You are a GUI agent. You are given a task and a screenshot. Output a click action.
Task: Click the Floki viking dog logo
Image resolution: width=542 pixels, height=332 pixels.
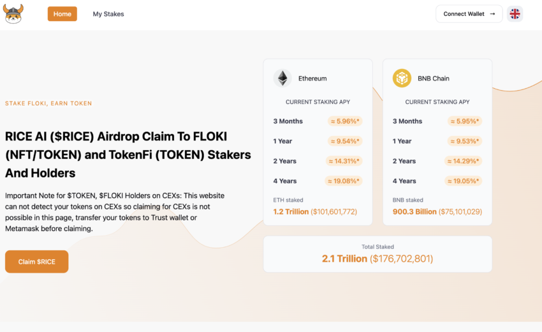coord(13,14)
